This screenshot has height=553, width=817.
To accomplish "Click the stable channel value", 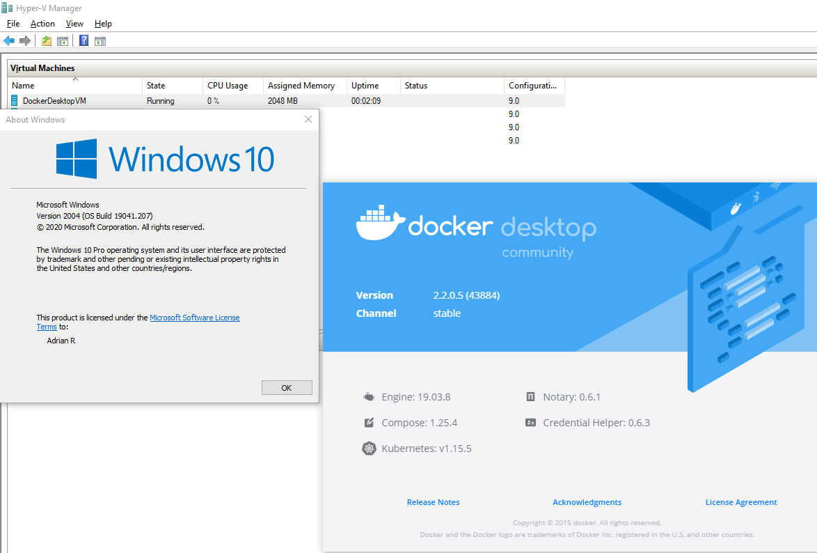I will [x=447, y=313].
